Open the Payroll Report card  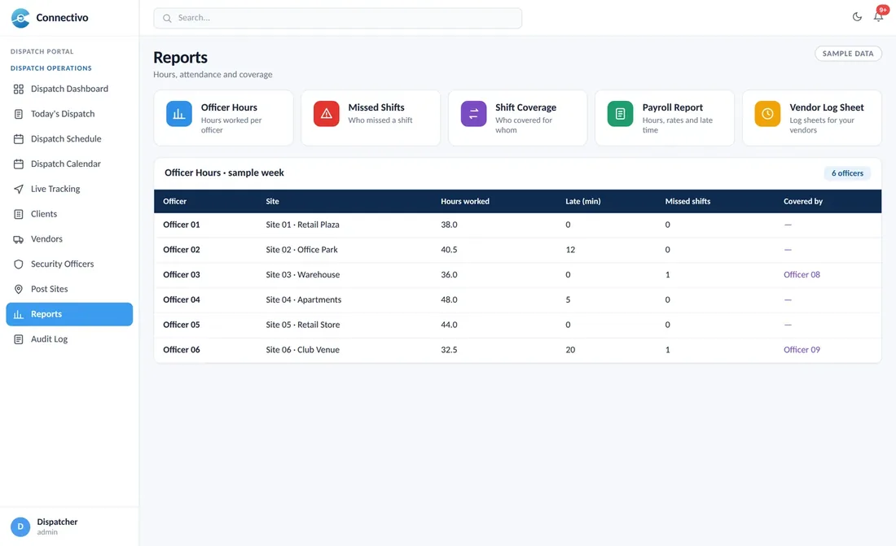[x=665, y=118]
